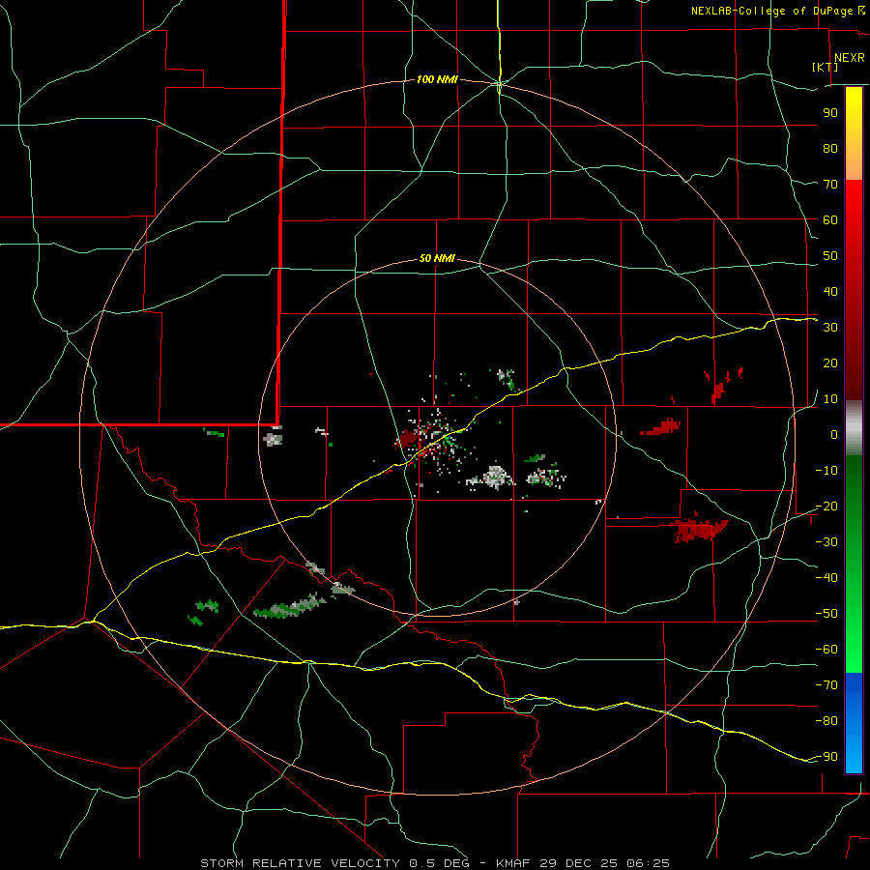870x870 pixels.
Task: Click the 'KMAF' station ID in the caption
Action: tap(513, 863)
